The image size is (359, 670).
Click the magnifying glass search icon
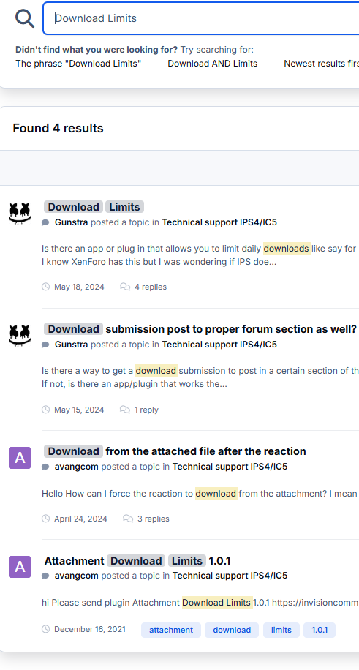coord(25,18)
